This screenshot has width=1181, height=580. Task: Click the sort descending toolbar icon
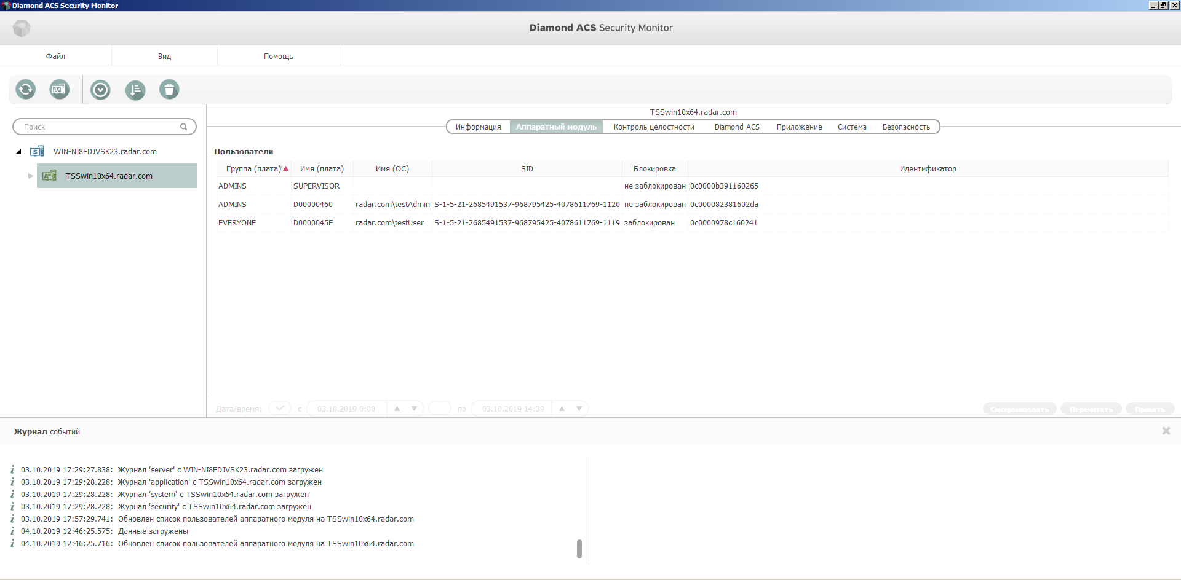point(135,90)
